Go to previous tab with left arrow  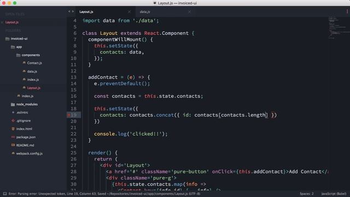69,11
